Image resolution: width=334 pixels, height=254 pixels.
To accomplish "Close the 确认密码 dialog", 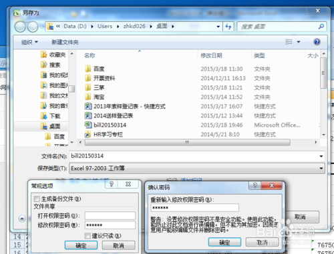I will coord(271,185).
